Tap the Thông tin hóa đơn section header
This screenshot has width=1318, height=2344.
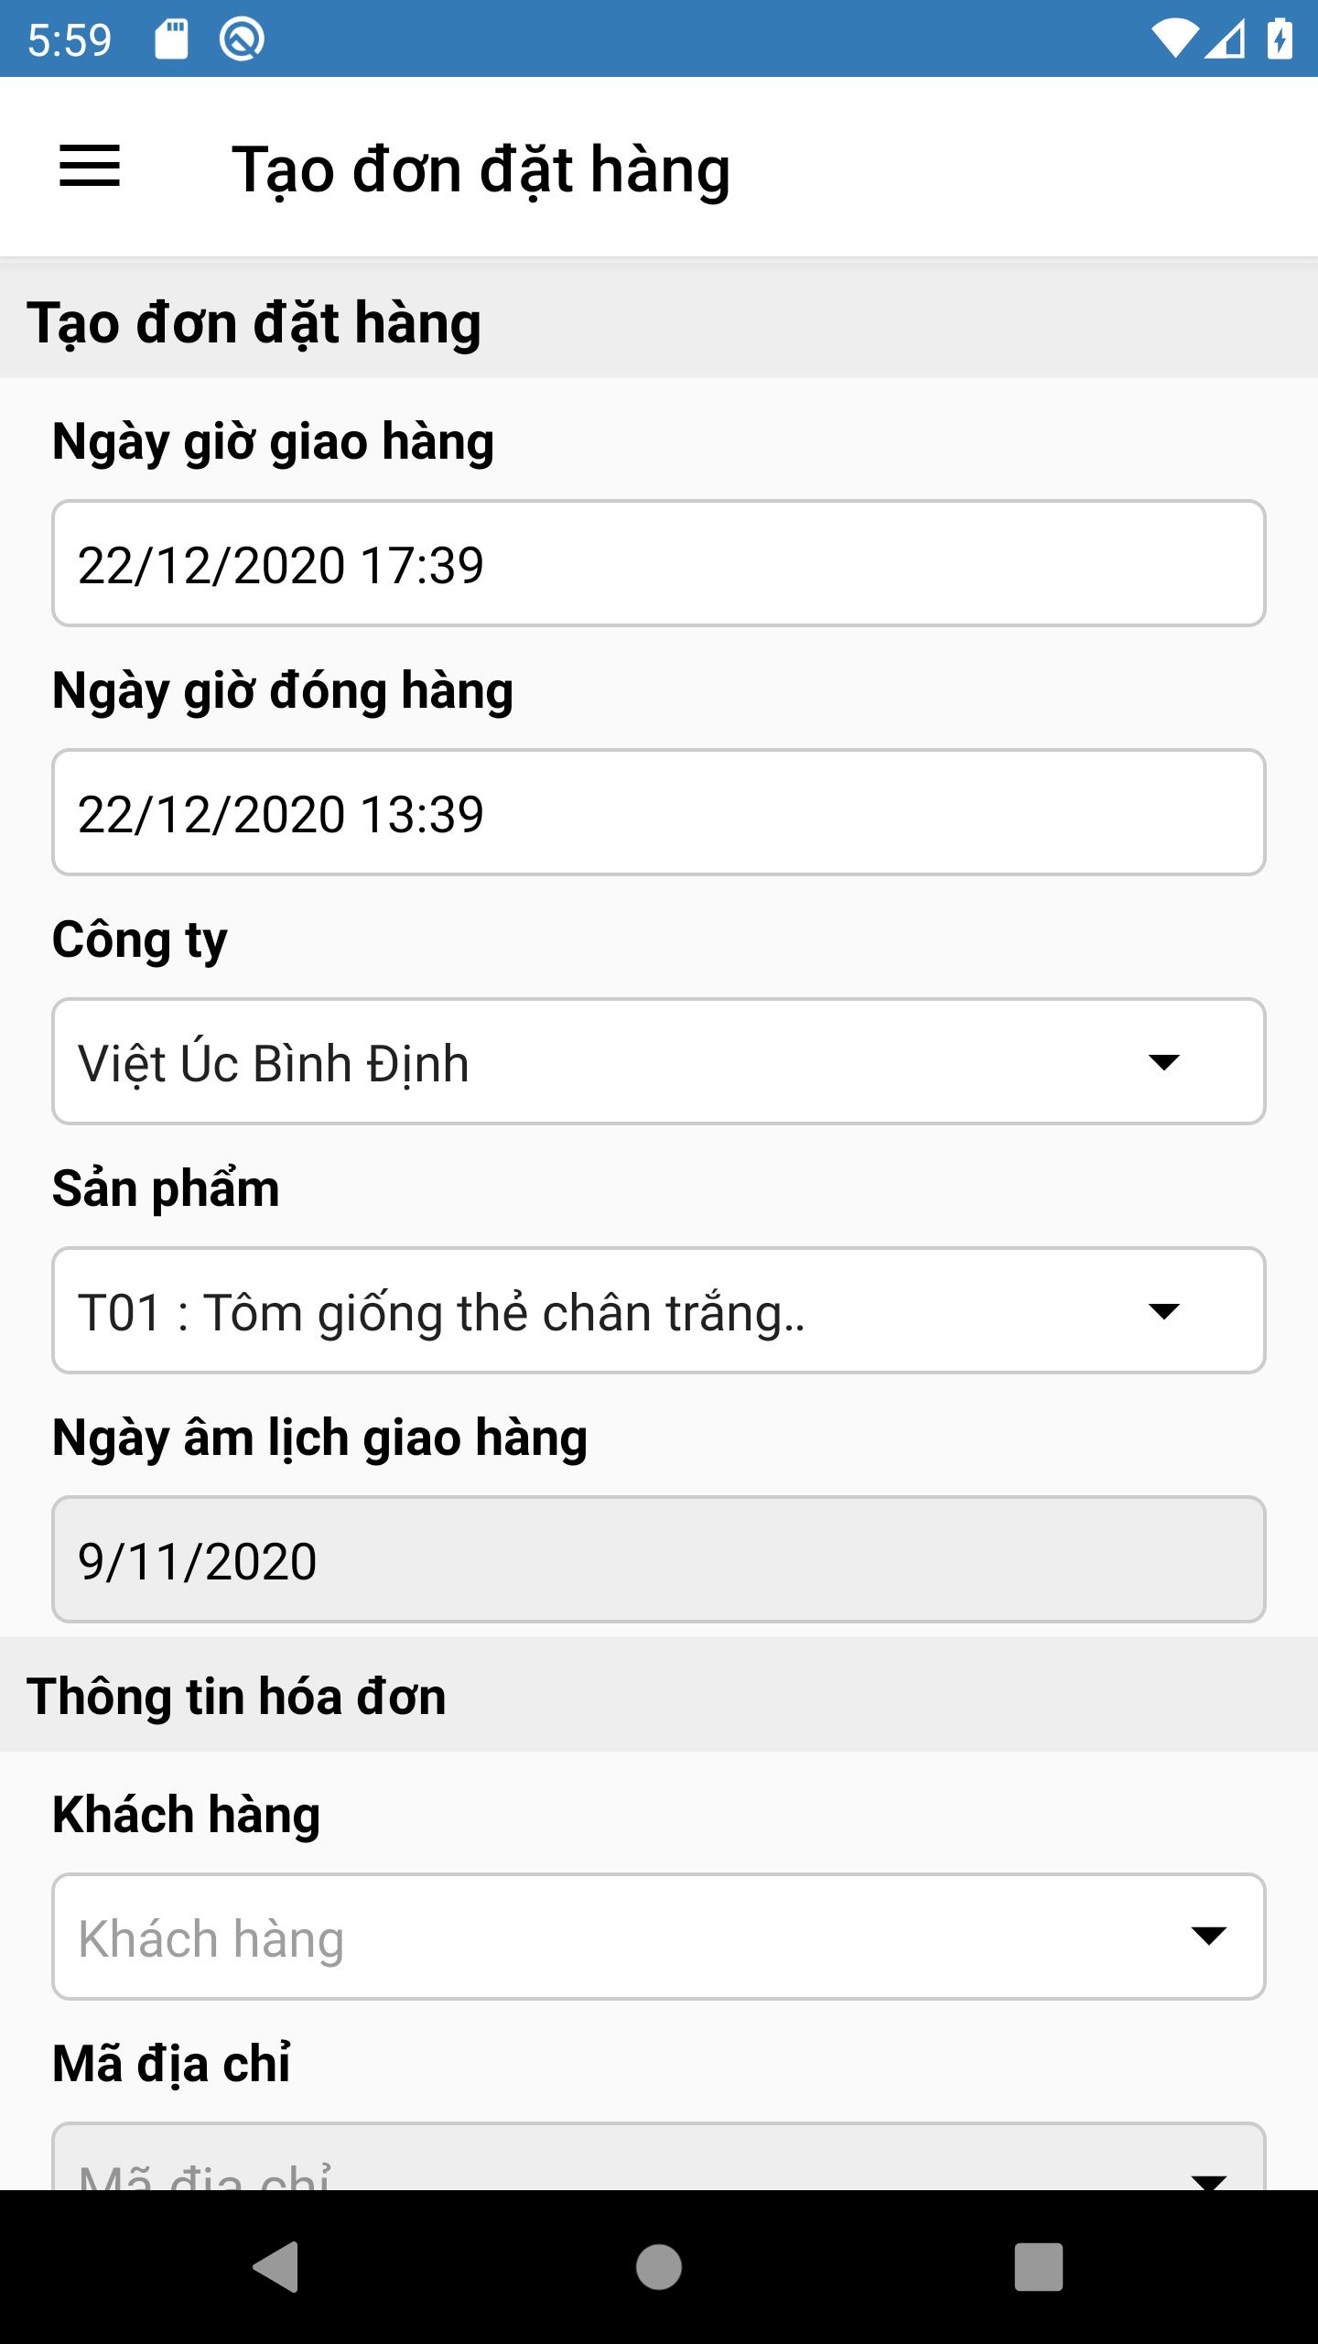click(x=236, y=1696)
